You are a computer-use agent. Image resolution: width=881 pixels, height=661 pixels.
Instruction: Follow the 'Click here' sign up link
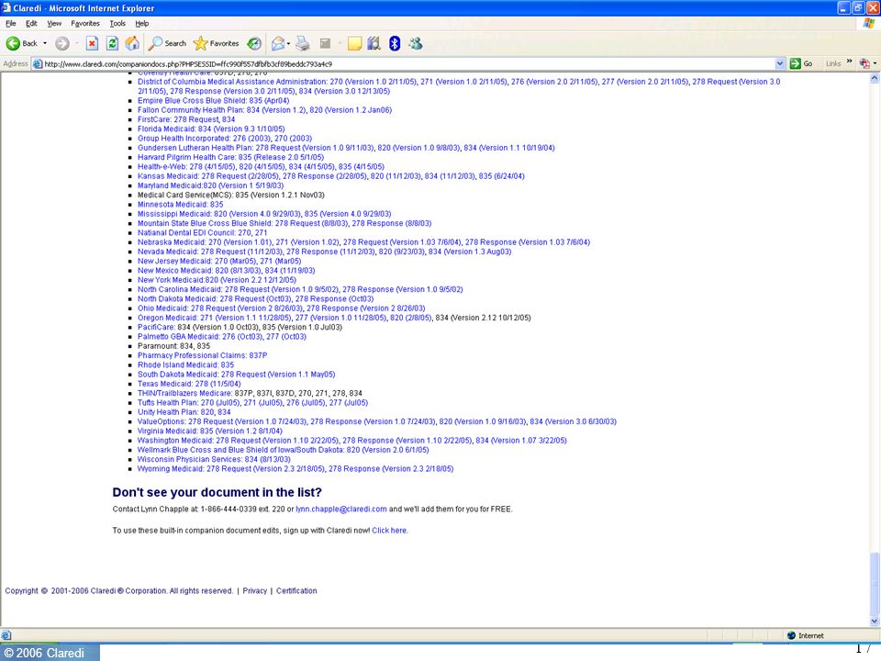click(x=389, y=531)
